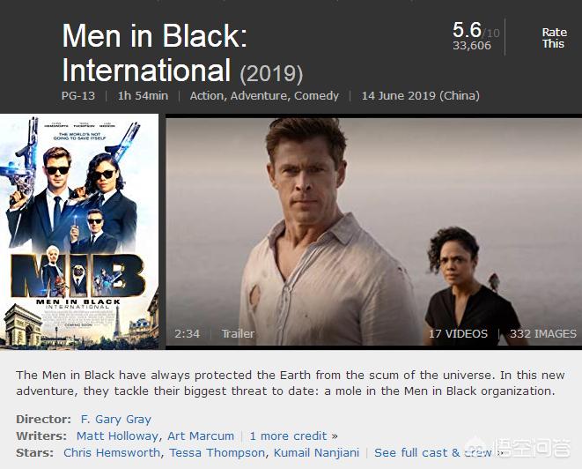
Task: Open Tessa Thompson's profile
Action: (217, 452)
